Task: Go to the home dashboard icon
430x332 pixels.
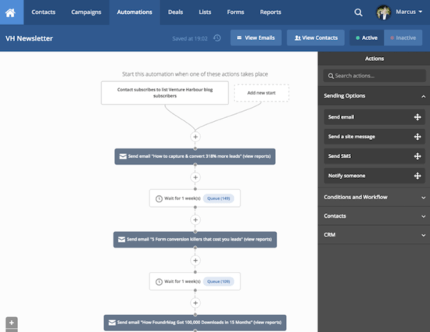Action: (x=10, y=12)
